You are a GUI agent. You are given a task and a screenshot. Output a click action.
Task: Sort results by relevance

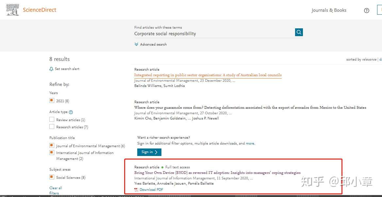[369, 60]
